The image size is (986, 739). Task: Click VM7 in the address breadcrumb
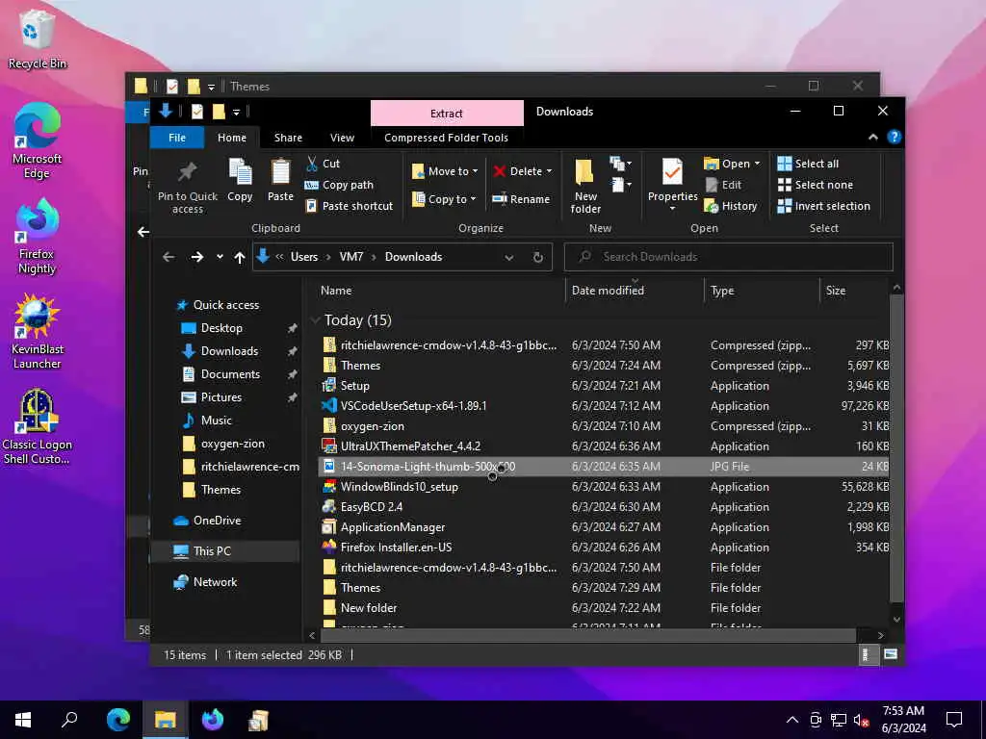[x=350, y=257]
